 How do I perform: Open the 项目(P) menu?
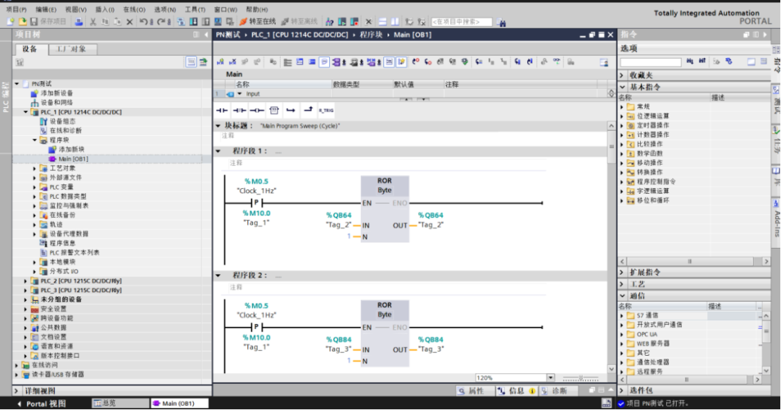click(x=16, y=9)
